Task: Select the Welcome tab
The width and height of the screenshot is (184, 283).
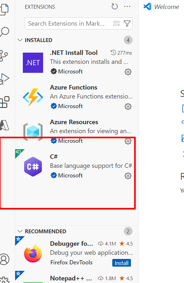Action: pos(161,7)
